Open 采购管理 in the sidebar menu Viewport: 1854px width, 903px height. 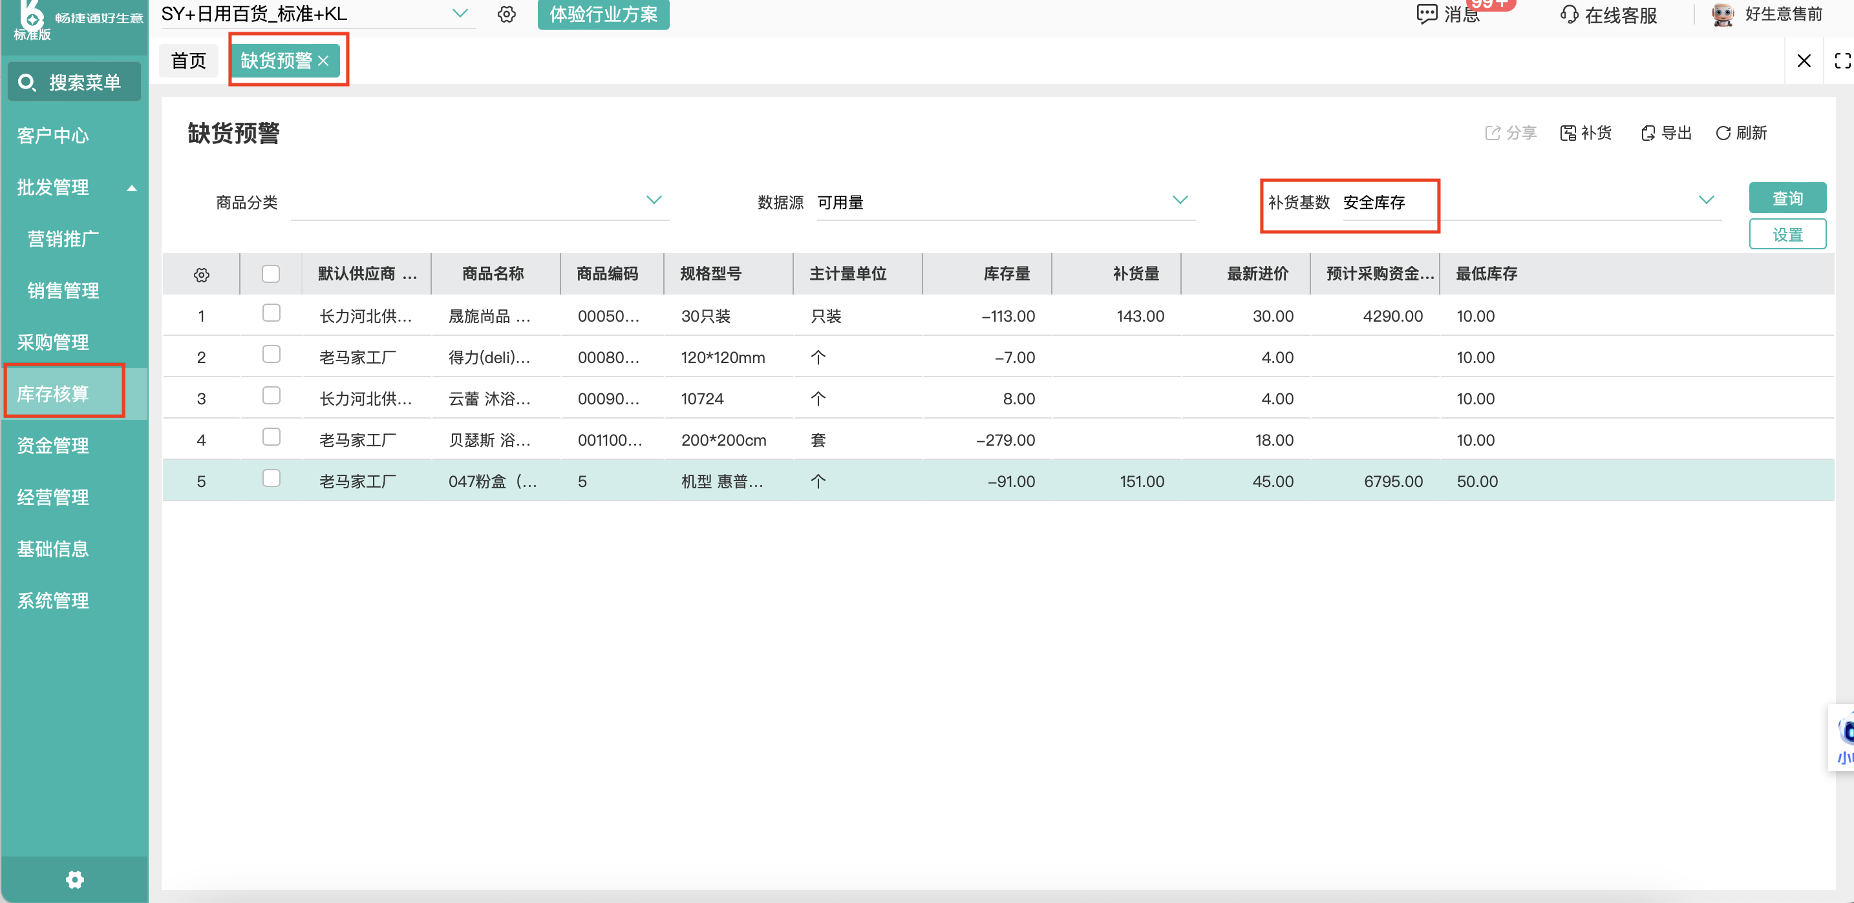(53, 342)
